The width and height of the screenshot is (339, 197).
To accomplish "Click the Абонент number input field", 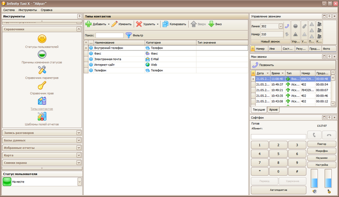I will click(279, 137).
